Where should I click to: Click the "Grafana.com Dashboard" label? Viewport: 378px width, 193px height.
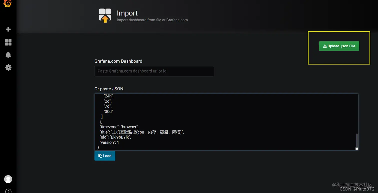118,61
